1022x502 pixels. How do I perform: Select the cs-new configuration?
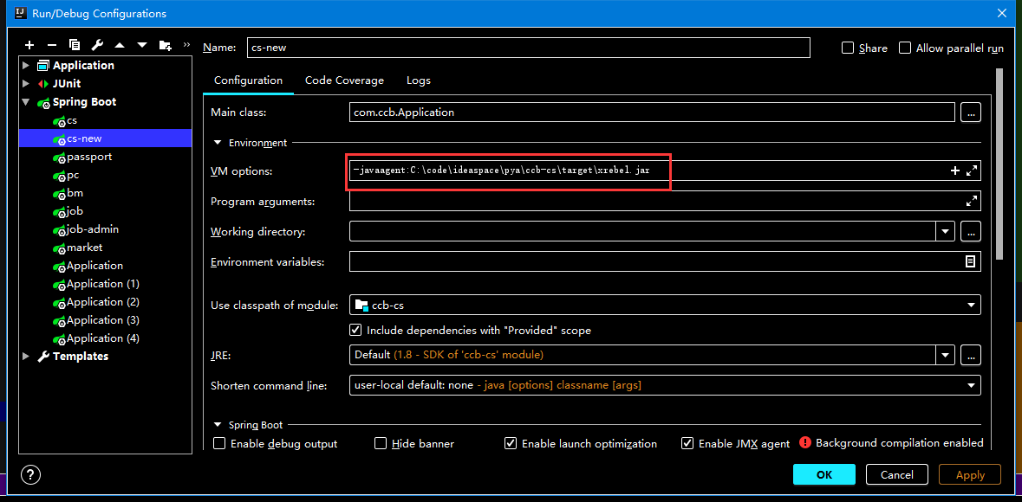tap(105, 138)
